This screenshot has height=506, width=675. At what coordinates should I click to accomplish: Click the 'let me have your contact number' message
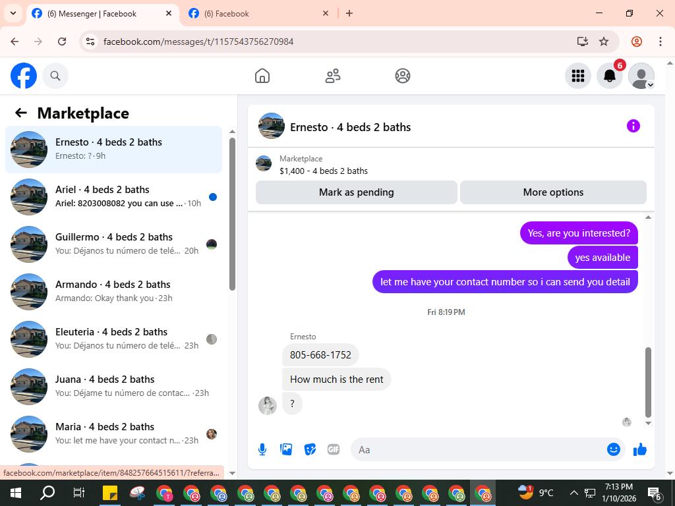pos(505,282)
